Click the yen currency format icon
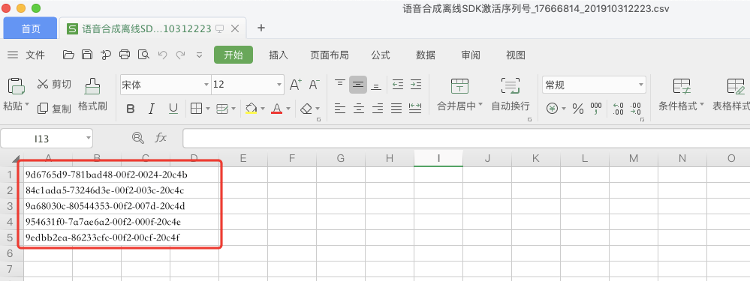The image size is (750, 281). coord(552,109)
